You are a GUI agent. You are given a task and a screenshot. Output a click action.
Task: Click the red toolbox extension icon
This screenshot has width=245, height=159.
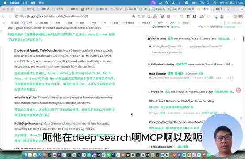[x=155, y=16]
